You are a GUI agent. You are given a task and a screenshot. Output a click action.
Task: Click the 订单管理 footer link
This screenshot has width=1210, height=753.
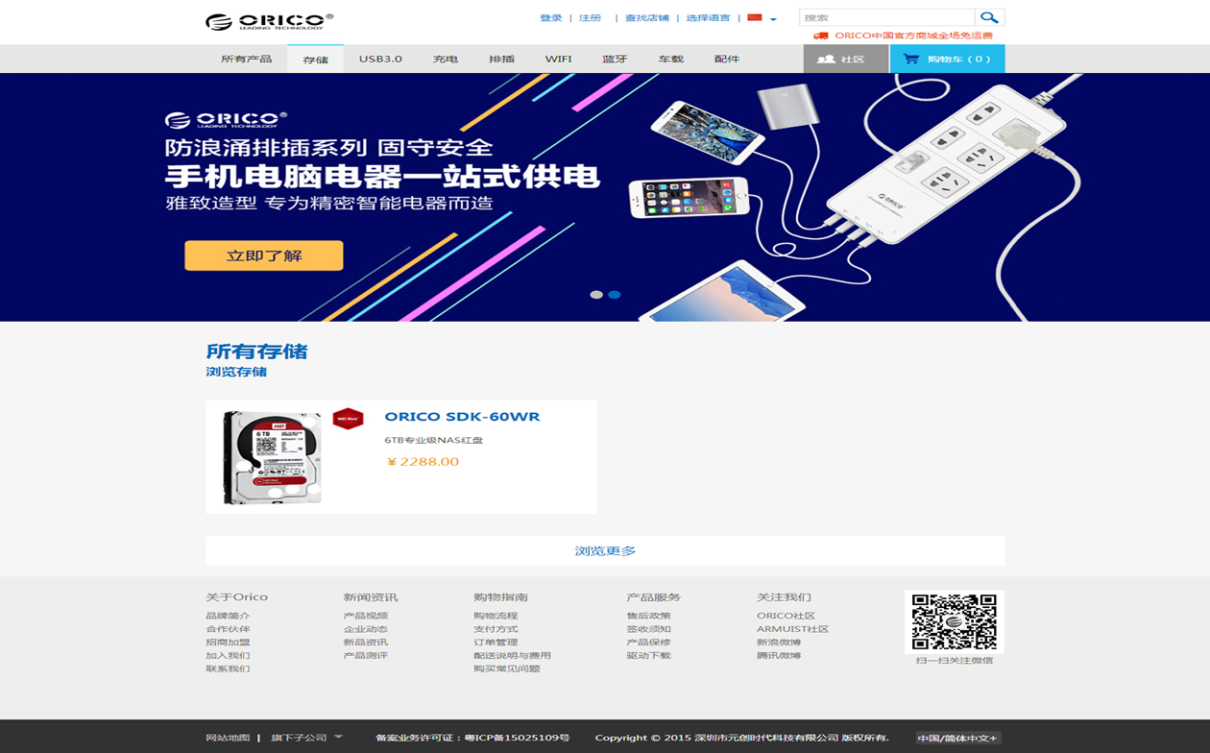496,643
